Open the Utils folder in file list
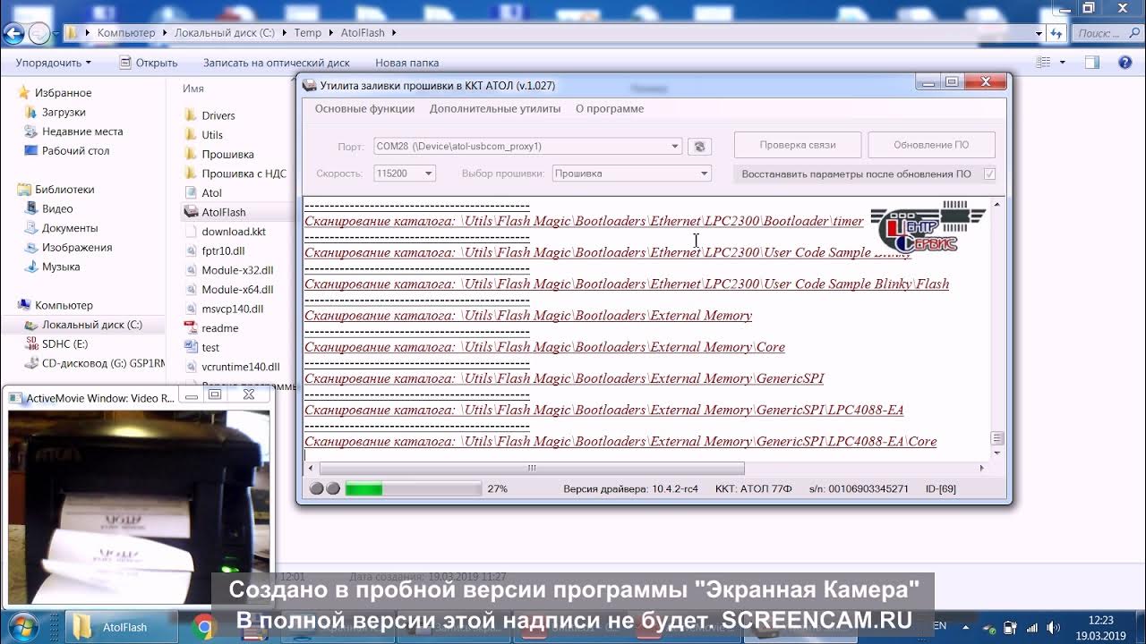This screenshot has height=644, width=1146. [212, 135]
